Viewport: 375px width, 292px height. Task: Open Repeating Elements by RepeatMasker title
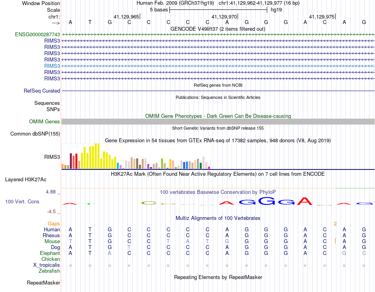pyautogui.click(x=218, y=277)
